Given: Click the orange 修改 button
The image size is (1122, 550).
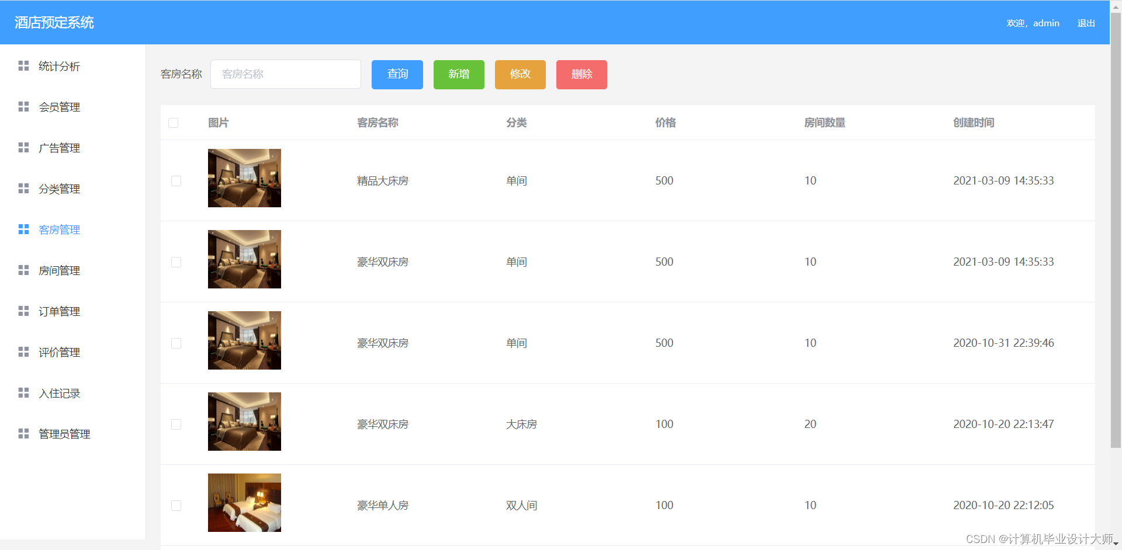Looking at the screenshot, I should tap(520, 74).
